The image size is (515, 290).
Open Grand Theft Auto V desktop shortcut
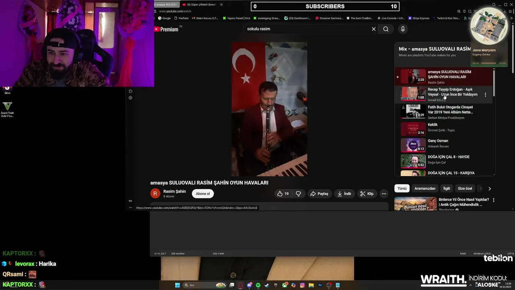[x=7, y=109]
